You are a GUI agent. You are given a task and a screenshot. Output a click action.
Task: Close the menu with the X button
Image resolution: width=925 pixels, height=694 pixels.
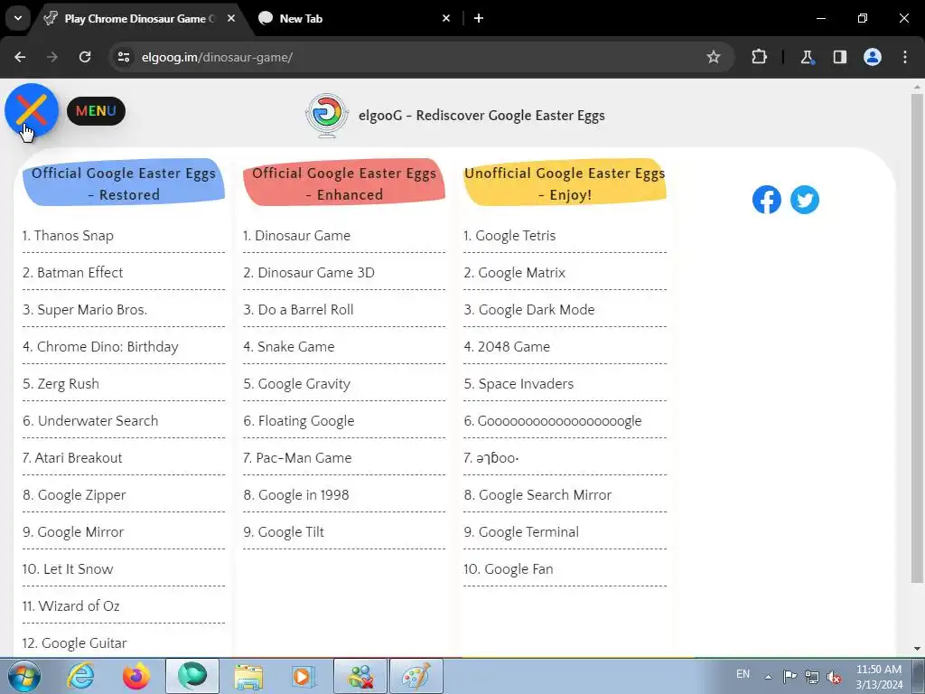pyautogui.click(x=32, y=110)
